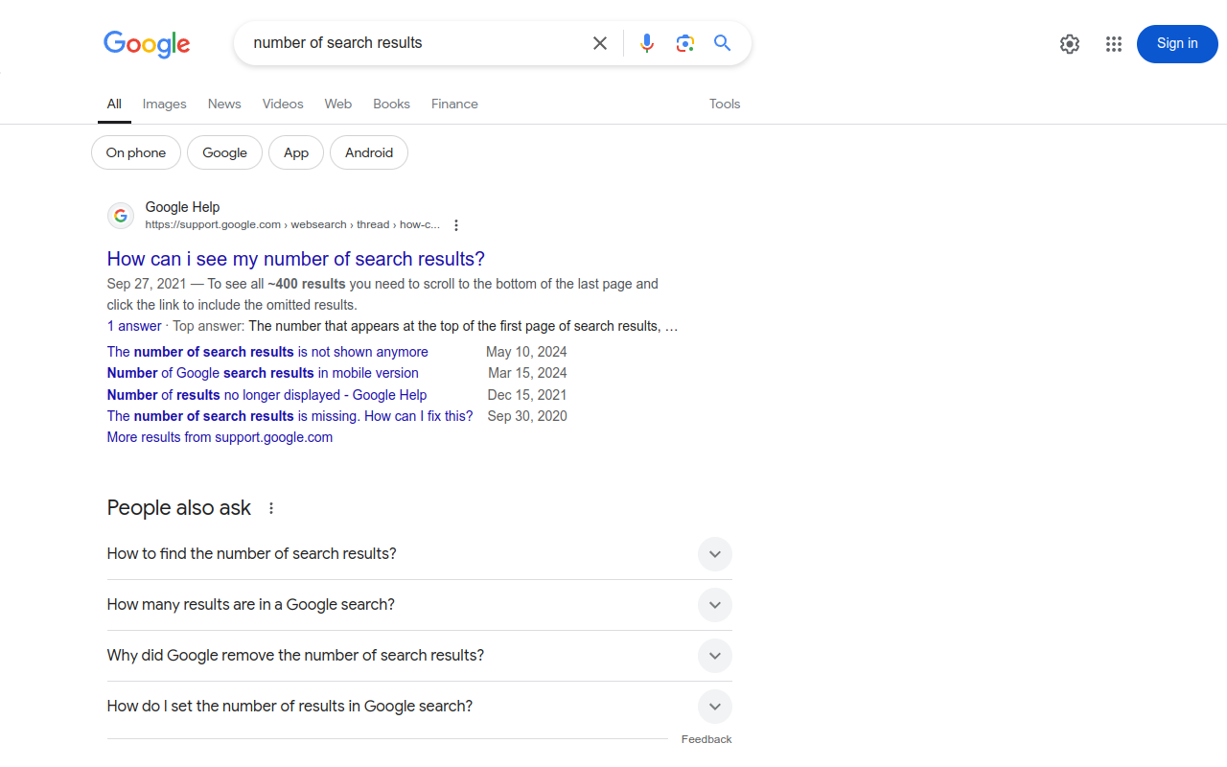Start voice search with the microphone icon
The height and width of the screenshot is (767, 1227).
pos(647,43)
